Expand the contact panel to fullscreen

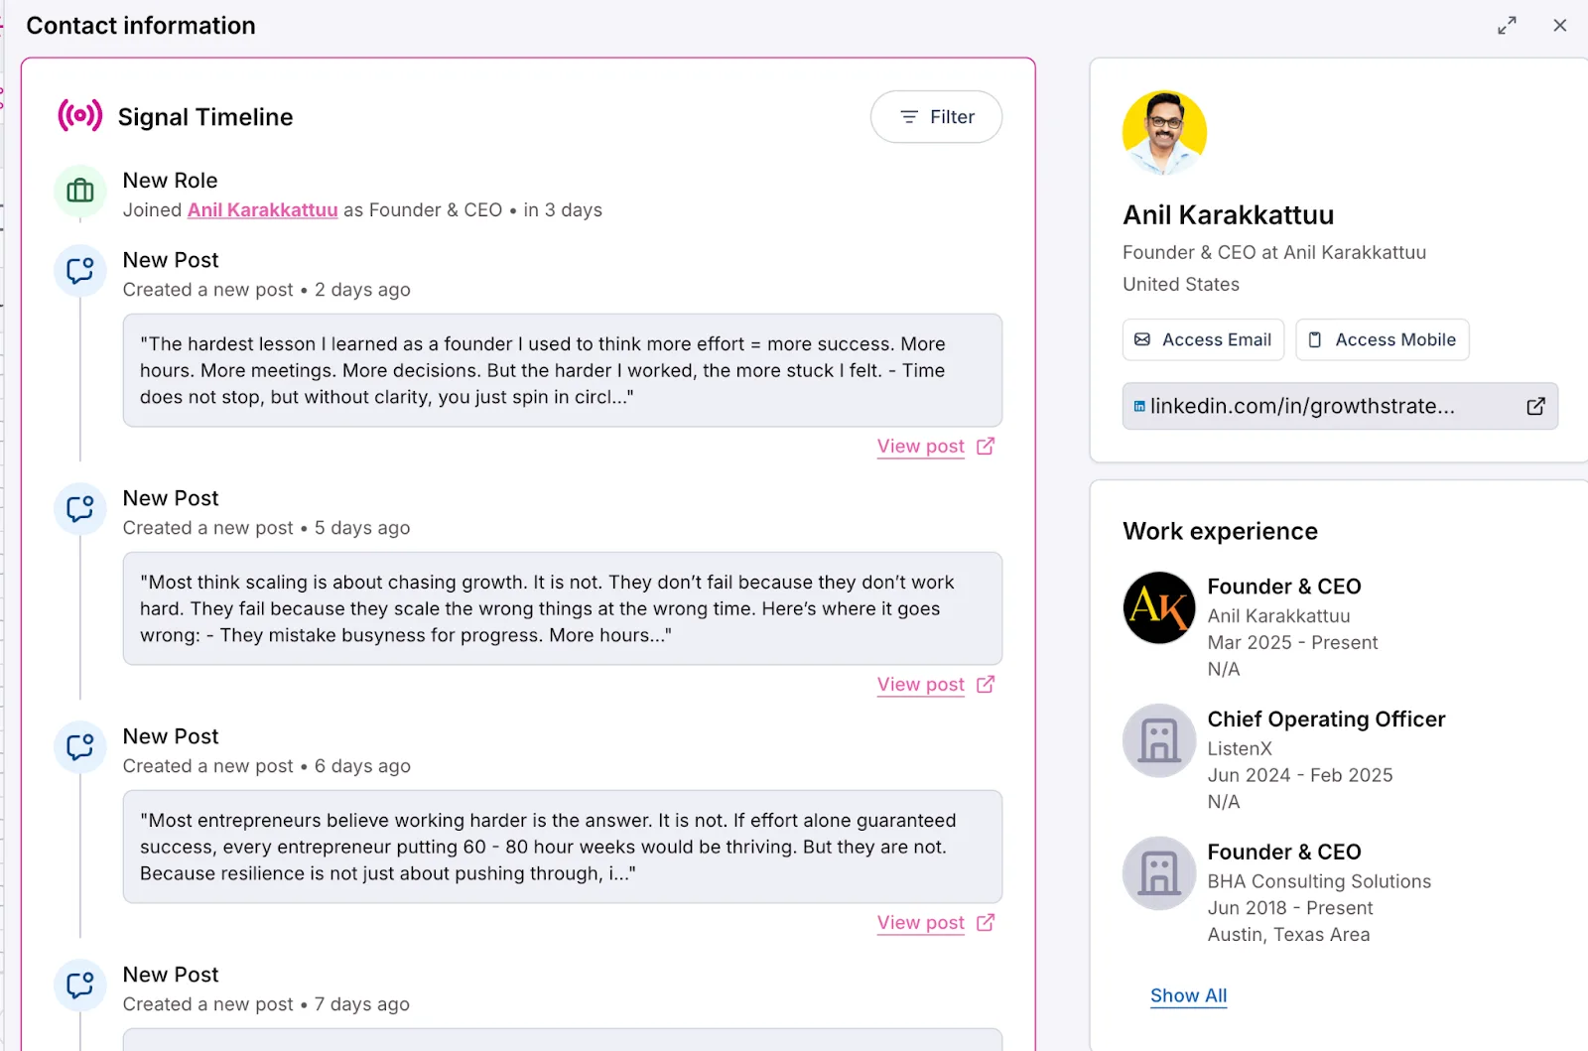click(x=1507, y=26)
